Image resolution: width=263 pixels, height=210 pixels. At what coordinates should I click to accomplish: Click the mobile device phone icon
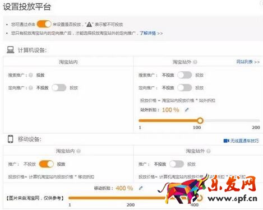tap(11, 139)
